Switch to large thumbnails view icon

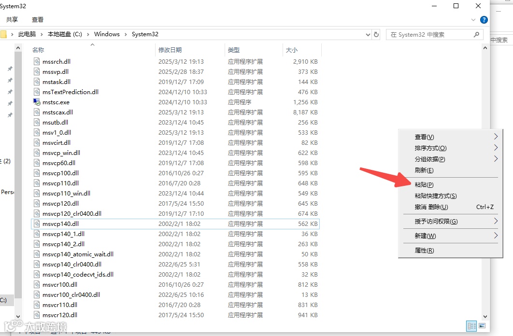click(x=482, y=326)
